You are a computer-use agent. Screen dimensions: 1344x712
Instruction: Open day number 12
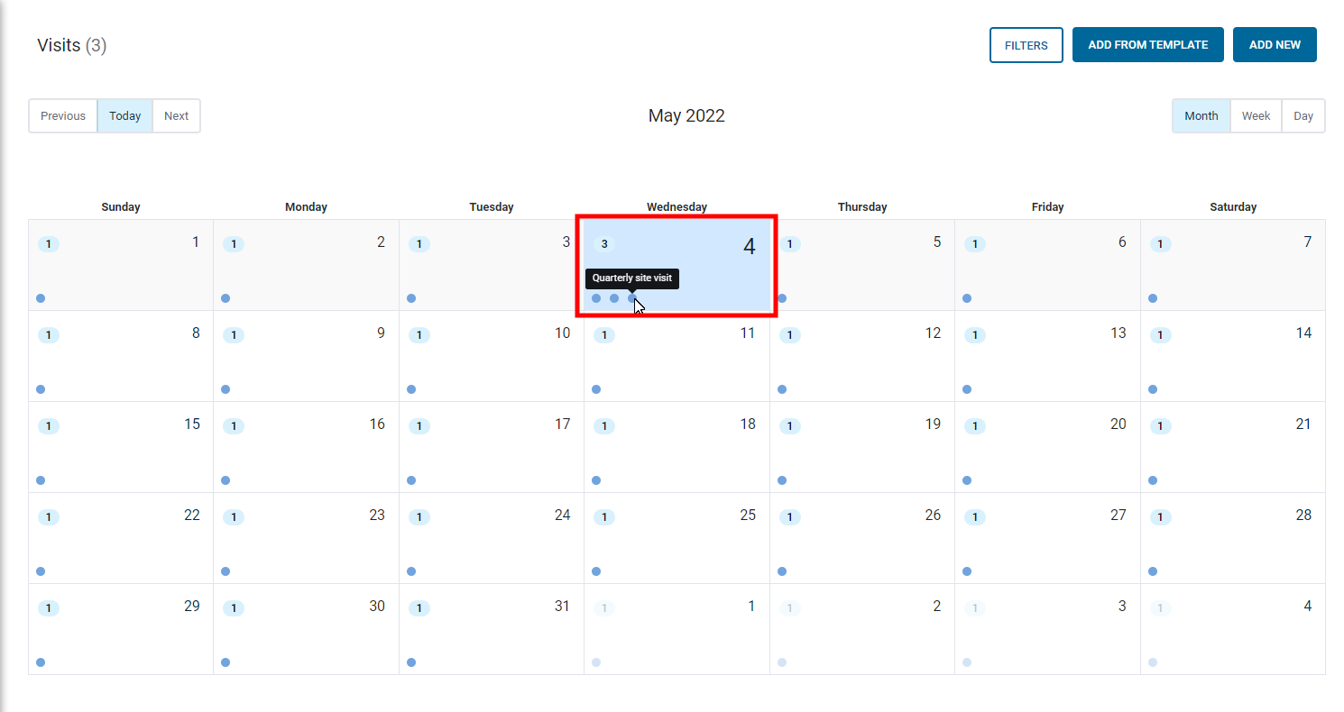(933, 333)
